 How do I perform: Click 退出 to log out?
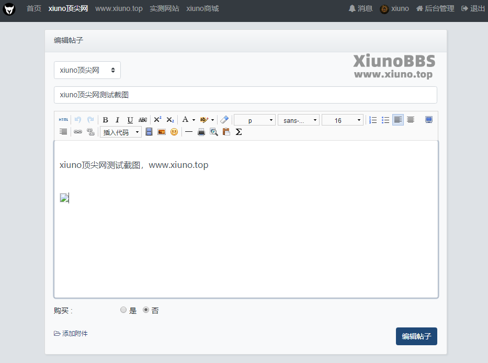(x=473, y=8)
